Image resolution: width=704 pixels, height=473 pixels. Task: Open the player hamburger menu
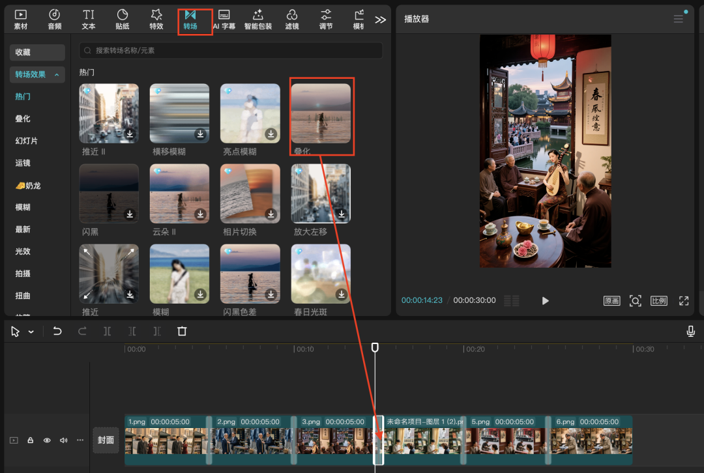pyautogui.click(x=678, y=19)
